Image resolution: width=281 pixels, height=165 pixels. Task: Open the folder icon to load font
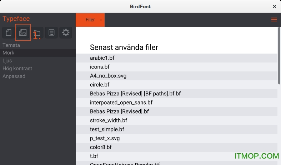(x=37, y=32)
